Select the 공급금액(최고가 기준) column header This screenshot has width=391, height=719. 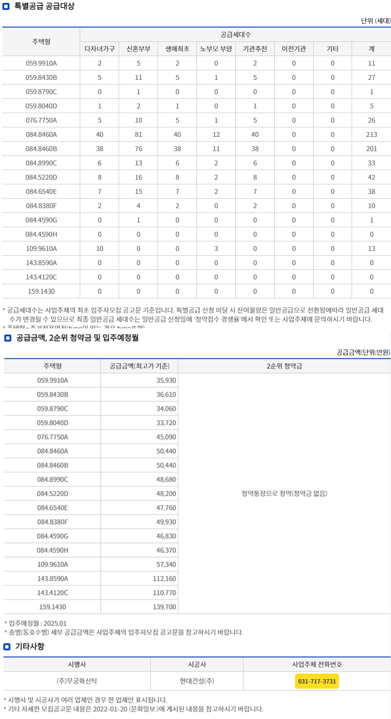coord(140,366)
